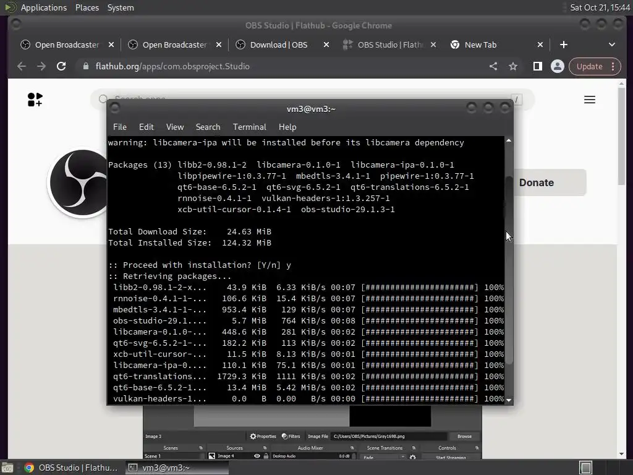Click the Image 4 source type icon

[x=211, y=456]
